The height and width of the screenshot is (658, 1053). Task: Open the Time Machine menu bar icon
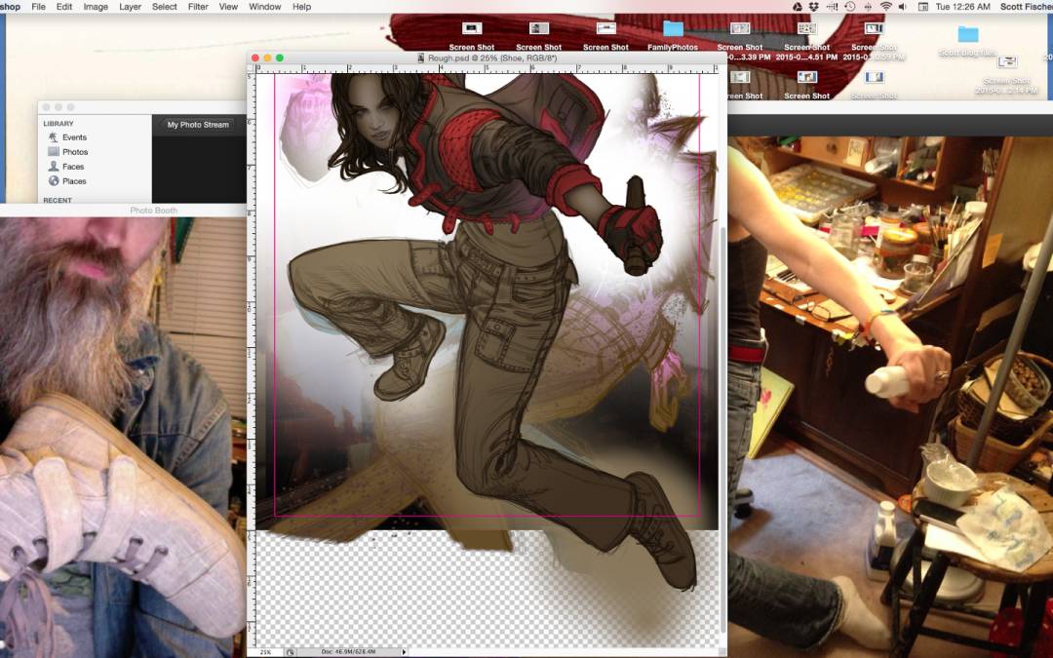[850, 7]
